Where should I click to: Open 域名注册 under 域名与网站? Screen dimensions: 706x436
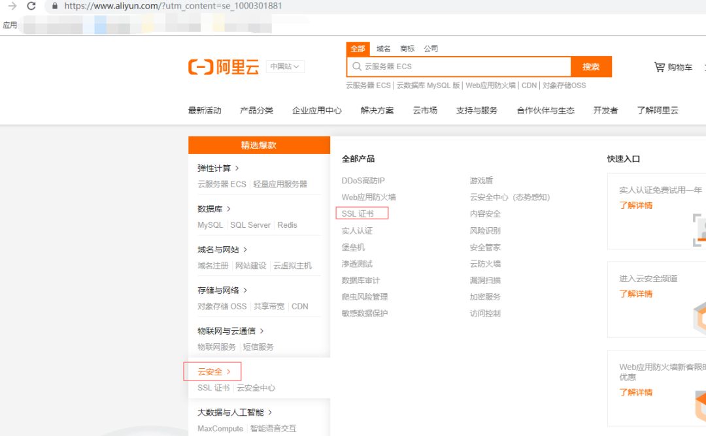(213, 266)
